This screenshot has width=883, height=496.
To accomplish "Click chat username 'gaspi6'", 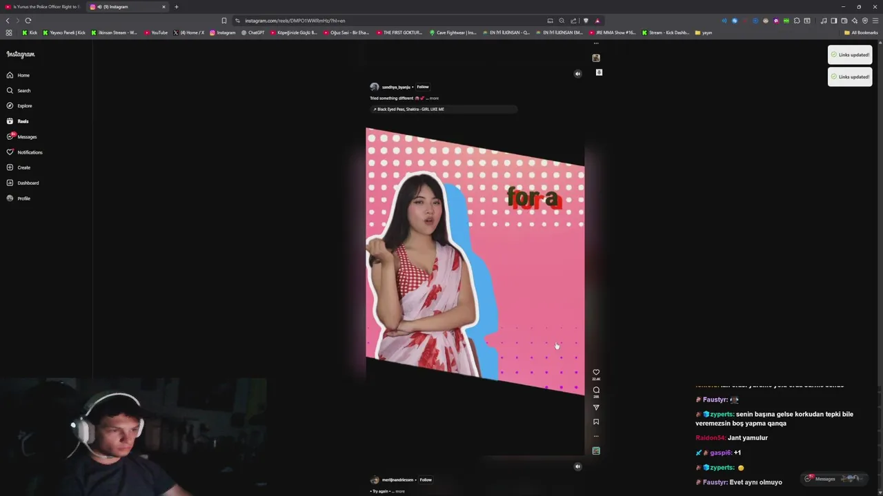I will click(720, 453).
